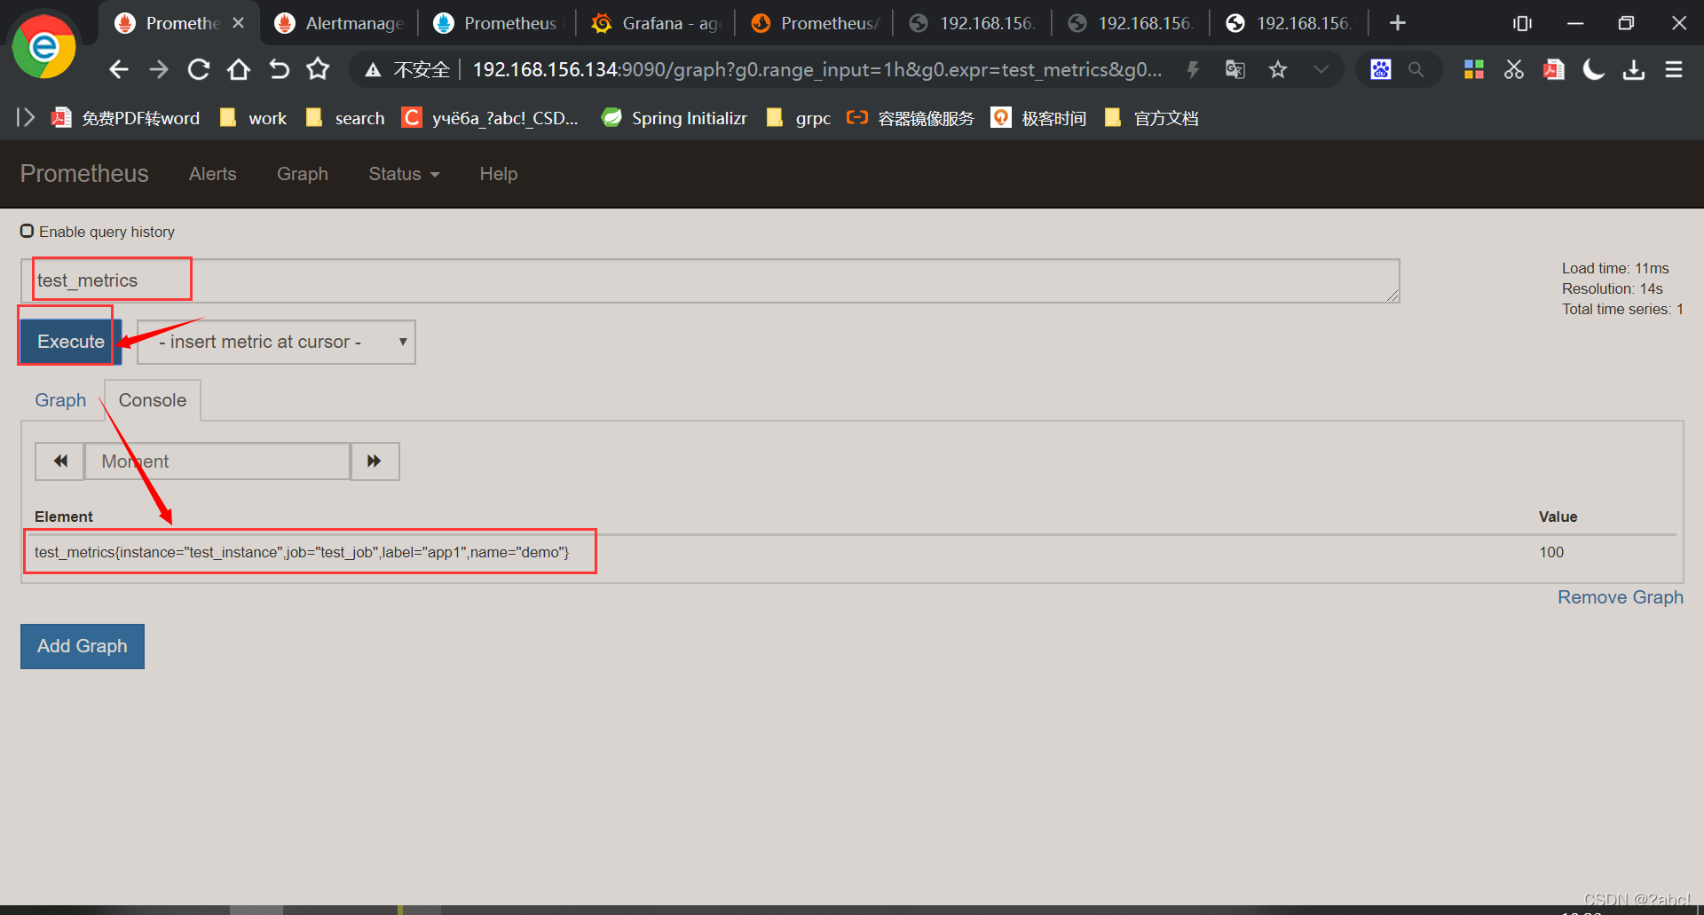Click the Add Graph button

83,646
